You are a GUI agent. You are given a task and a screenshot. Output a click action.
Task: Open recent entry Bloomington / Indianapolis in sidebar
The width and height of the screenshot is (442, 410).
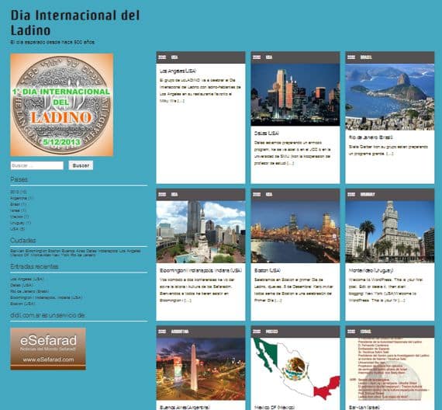(x=47, y=297)
